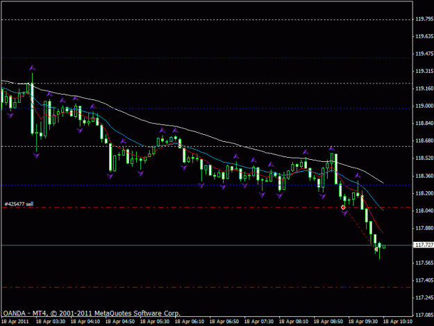Image resolution: width=434 pixels, height=326 pixels.
Task: Click the '18 Apr 08:50' time label
Action: [328, 322]
